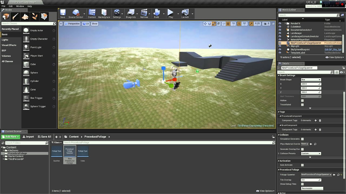The height and width of the screenshot is (194, 346).
Task: Expand the KiteDemo folder in tree
Action: coord(4,150)
